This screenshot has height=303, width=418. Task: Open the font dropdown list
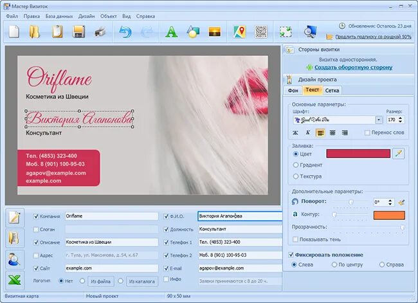click(379, 120)
